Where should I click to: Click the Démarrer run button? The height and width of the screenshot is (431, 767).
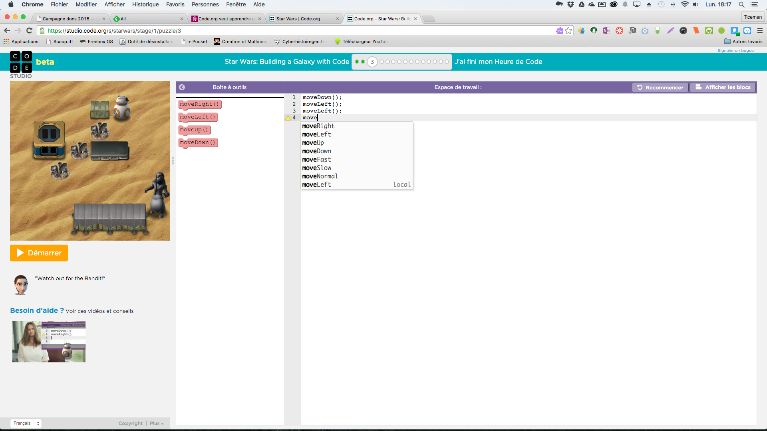39,253
